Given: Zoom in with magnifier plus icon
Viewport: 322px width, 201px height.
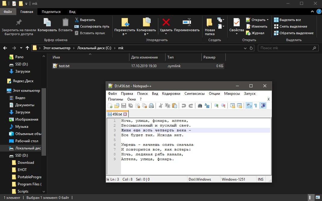Looking at the screenshot, I should 216,106.
